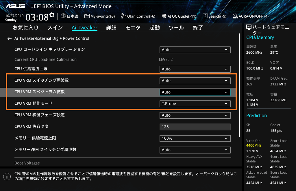Click the CPU ロードライン キャリブレーション label
Viewport: 296px width, 191px height.
(x=50, y=50)
